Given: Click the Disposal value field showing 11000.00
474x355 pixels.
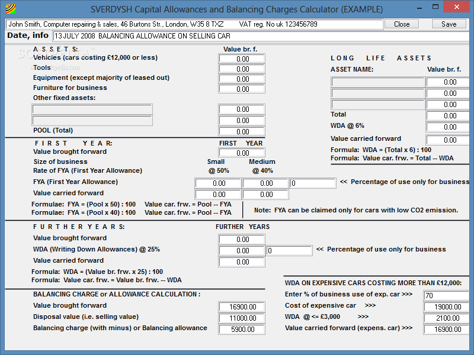Looking at the screenshot, I should tap(242, 318).
